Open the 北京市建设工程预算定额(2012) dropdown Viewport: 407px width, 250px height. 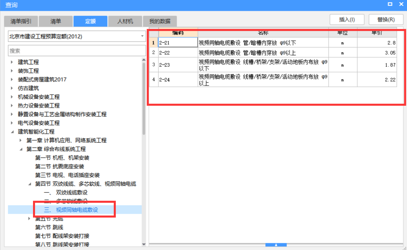[77, 36]
